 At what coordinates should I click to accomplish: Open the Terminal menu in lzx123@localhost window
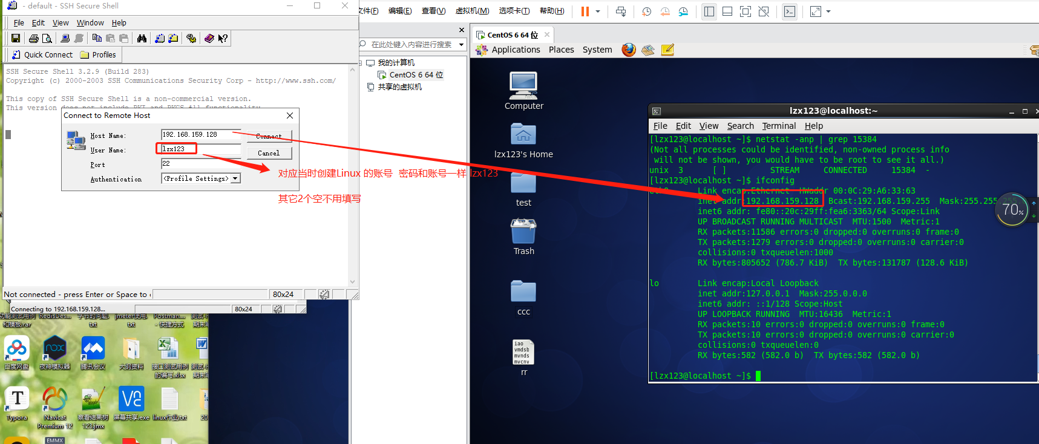[x=779, y=126]
